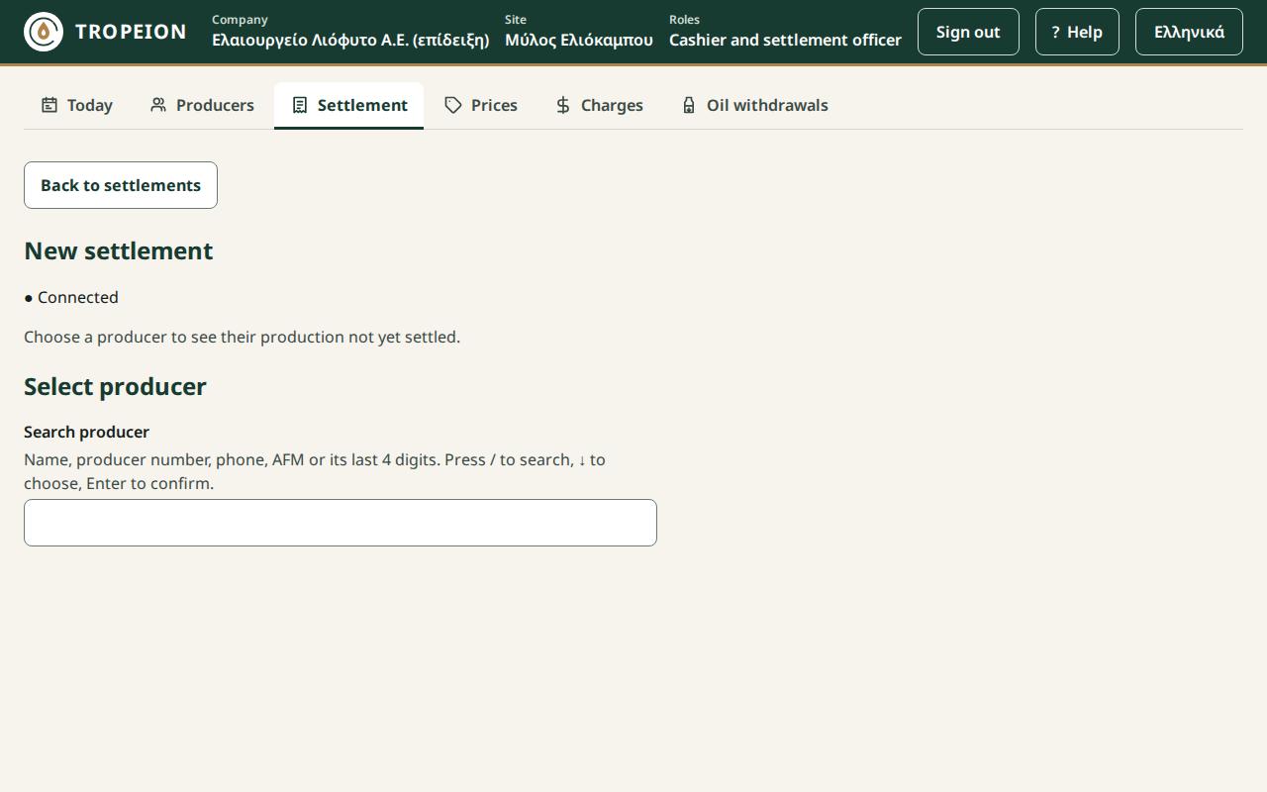Go to the Prices tab
The width and height of the screenshot is (1267, 792).
pos(481,105)
